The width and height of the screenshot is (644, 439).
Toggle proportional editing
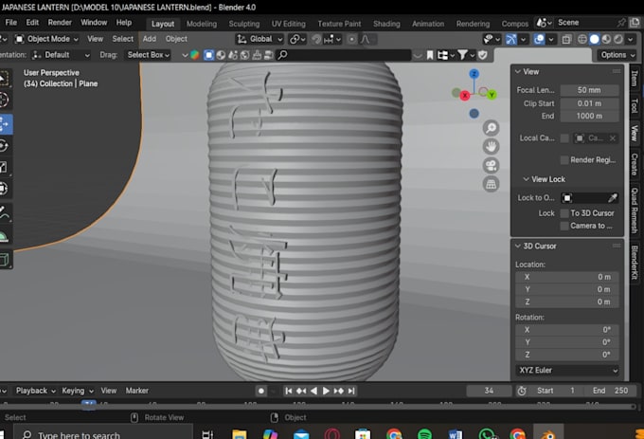click(x=352, y=39)
